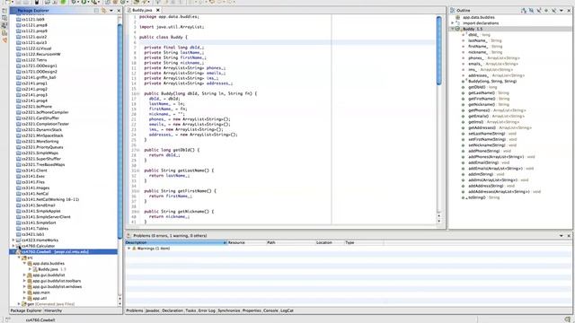The image size is (575, 323).
Task: Expand the Warnings (1 item) entry
Action: [129, 249]
